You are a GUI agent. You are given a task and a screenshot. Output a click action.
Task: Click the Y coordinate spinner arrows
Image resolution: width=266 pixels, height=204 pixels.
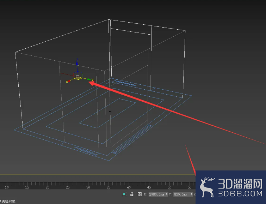(x=192, y=194)
